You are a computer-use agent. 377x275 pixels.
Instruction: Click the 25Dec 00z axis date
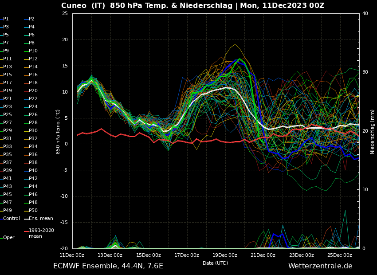pyautogui.click(x=340, y=255)
